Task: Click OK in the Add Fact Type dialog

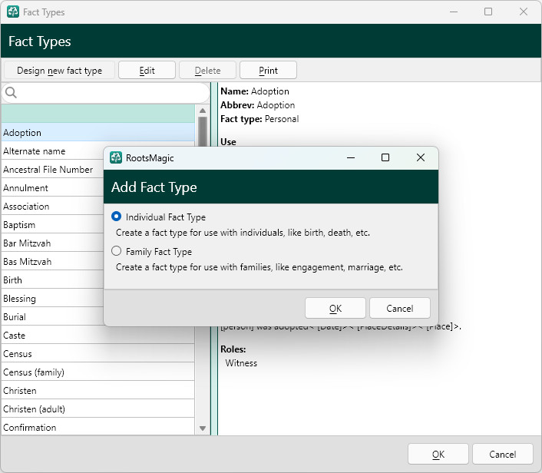Action: click(335, 308)
